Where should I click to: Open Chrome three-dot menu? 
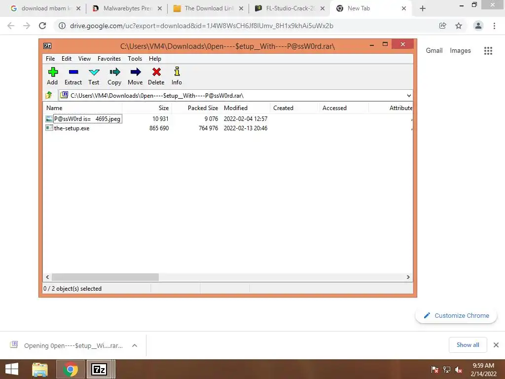pyautogui.click(x=494, y=26)
